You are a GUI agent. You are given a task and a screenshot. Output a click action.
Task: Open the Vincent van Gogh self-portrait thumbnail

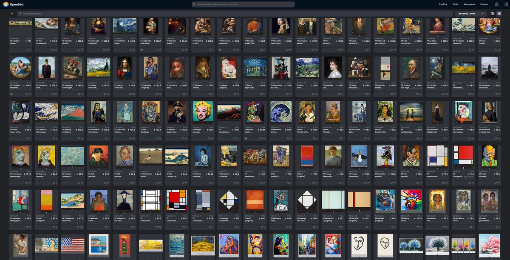coord(411,68)
